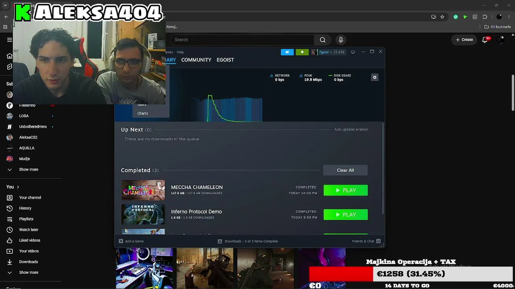Click the Downloads - 3 of 3 Items Complete status
This screenshot has width=515, height=289.
click(x=251, y=241)
